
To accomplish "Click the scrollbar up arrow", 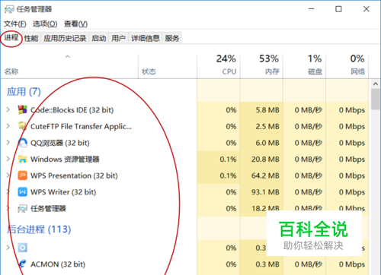I will click(376, 84).
